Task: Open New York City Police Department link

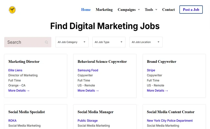Action: point(170,121)
